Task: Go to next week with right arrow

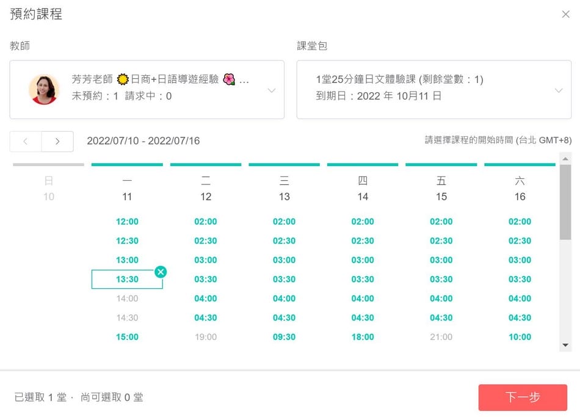Action: point(57,142)
